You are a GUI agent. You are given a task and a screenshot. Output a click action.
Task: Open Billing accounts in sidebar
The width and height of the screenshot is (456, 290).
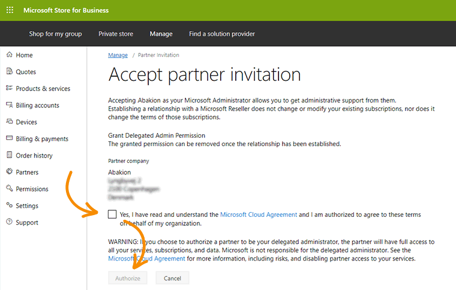38,105
